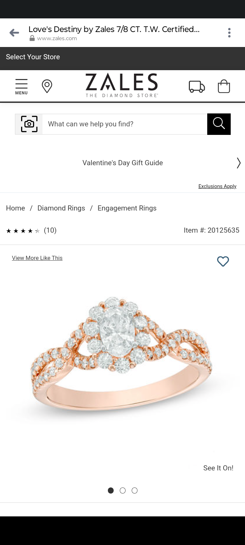Advance promo banner with right chevron
Image resolution: width=245 pixels, height=545 pixels.
click(239, 163)
